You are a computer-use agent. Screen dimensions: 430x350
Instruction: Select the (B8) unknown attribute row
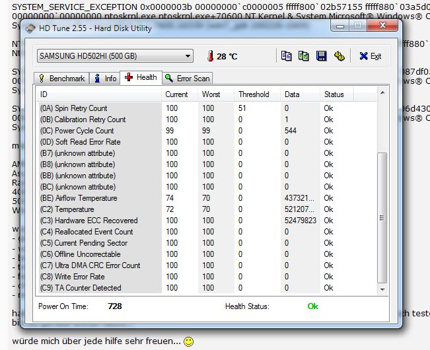[x=207, y=164]
